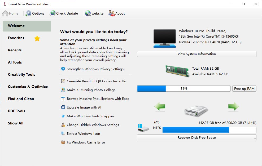Click the Extract Windows Icon icon
Image resolution: width=262 pixels, height=166 pixels.
(63, 133)
